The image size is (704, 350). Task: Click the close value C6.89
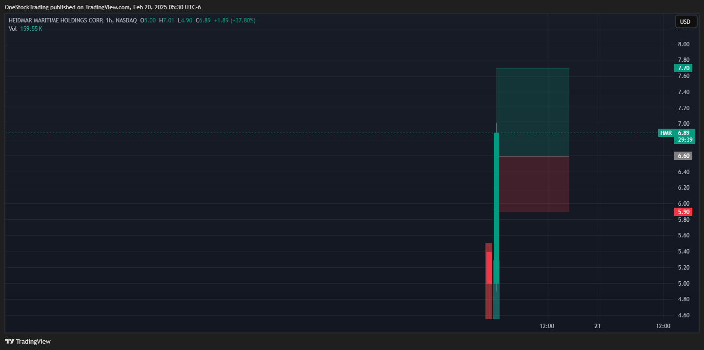pyautogui.click(x=203, y=20)
